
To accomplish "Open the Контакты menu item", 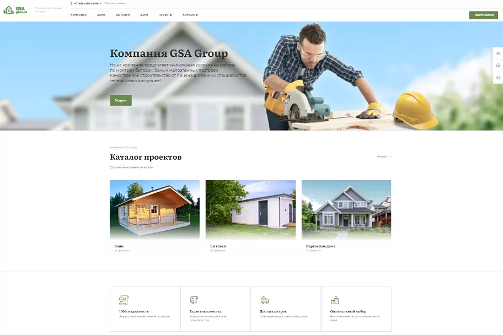I will coord(190,15).
